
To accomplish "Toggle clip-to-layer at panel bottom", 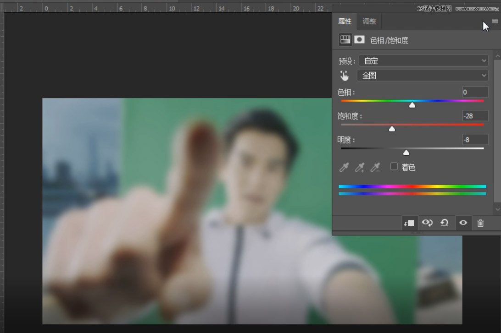I will [x=410, y=223].
